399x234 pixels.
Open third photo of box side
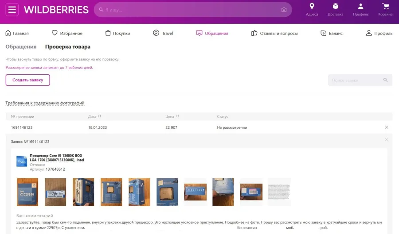(83, 192)
